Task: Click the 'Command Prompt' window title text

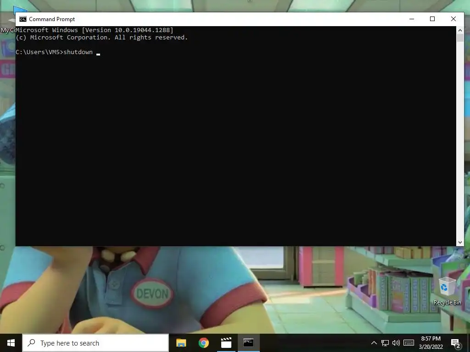Action: [52, 19]
